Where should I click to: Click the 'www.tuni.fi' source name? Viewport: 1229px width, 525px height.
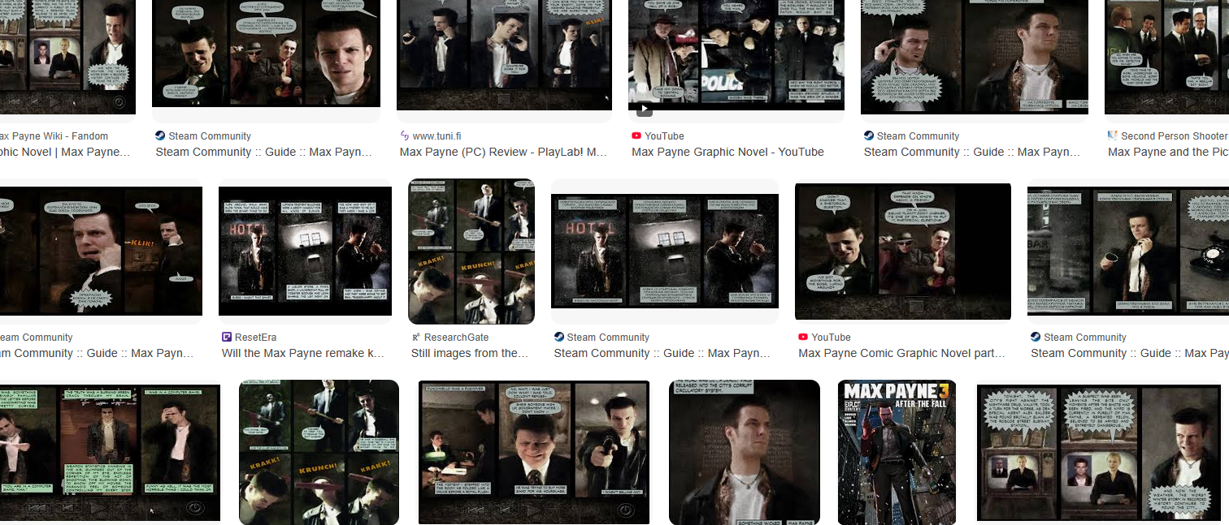tap(436, 136)
